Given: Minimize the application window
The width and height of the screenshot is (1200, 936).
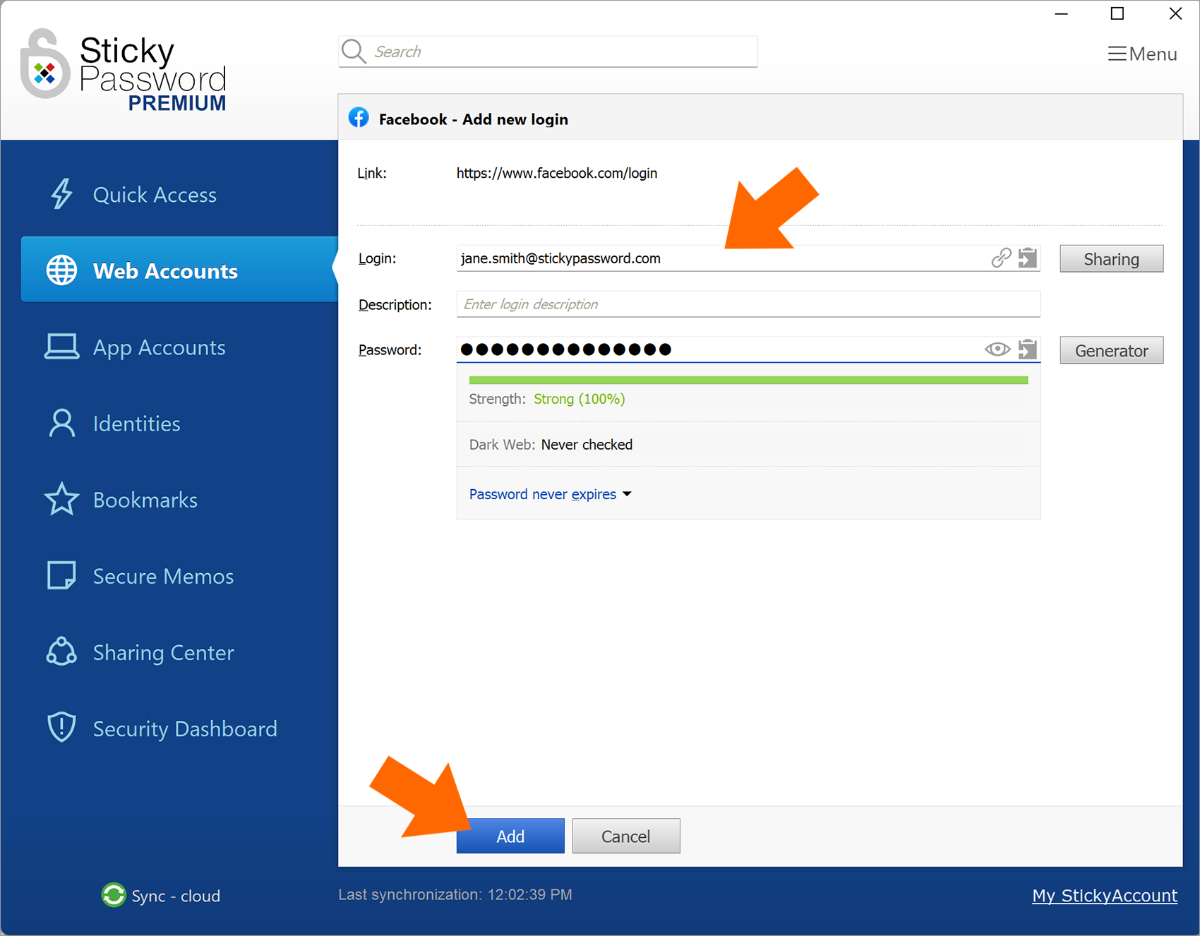Looking at the screenshot, I should 1061,13.
